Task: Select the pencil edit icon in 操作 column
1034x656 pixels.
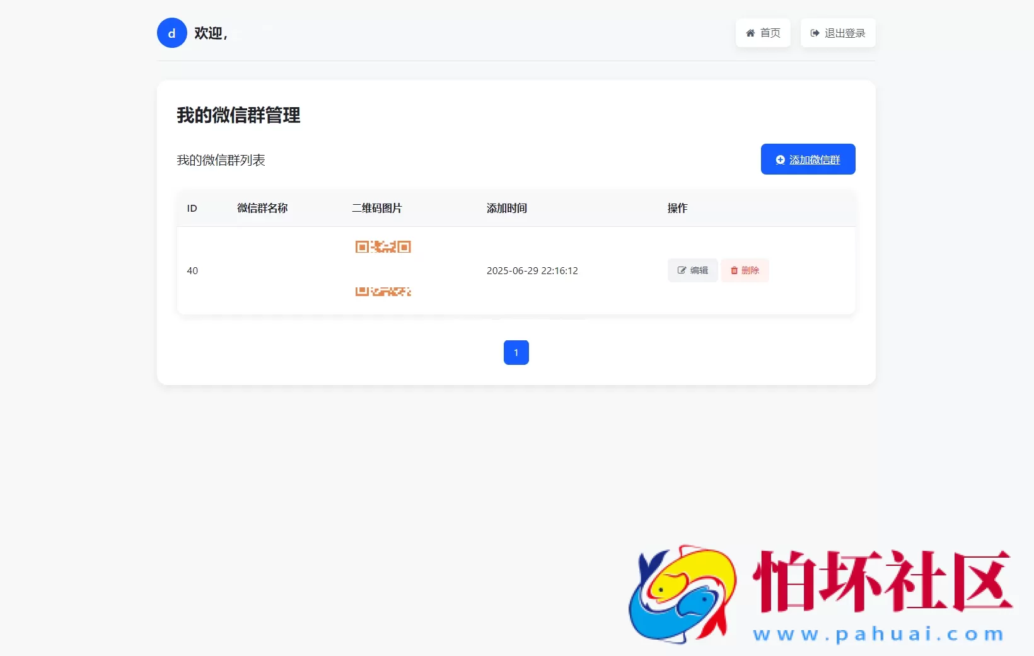Action: [x=682, y=270]
